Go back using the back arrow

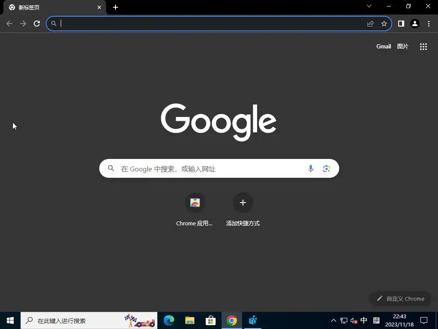pos(9,24)
